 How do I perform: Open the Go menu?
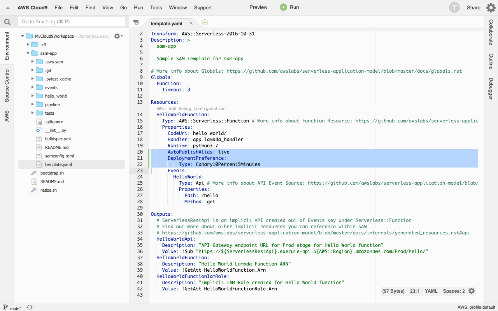(x=124, y=7)
